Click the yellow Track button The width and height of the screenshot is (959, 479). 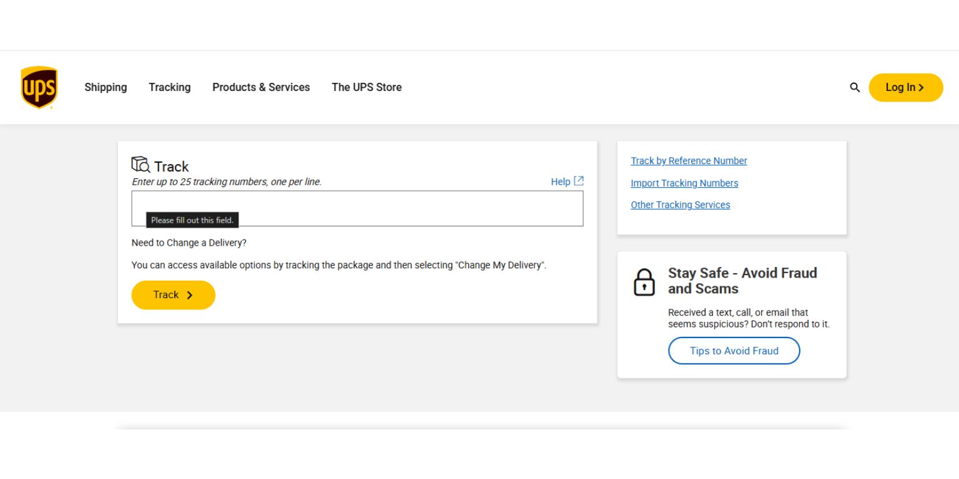click(173, 295)
